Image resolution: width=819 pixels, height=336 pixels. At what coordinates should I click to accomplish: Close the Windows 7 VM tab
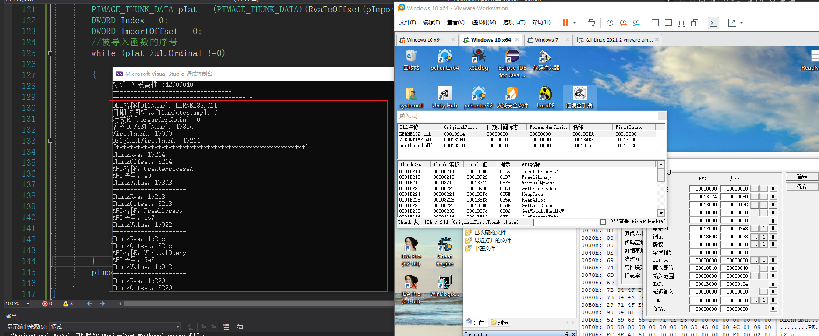tap(567, 40)
